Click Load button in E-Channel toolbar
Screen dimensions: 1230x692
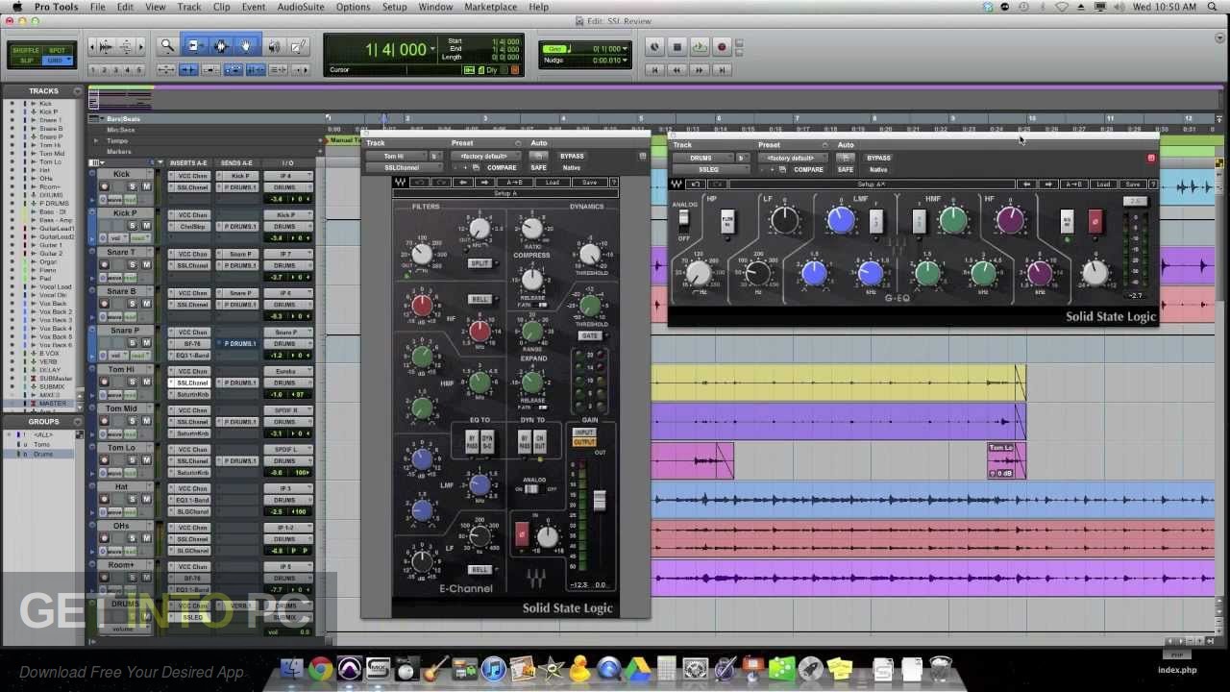(x=553, y=182)
